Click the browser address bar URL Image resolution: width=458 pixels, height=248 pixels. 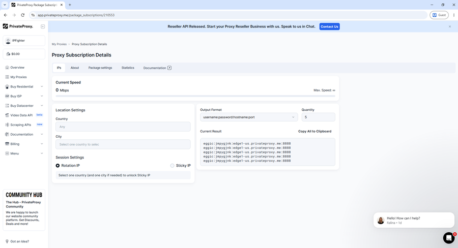click(x=76, y=15)
